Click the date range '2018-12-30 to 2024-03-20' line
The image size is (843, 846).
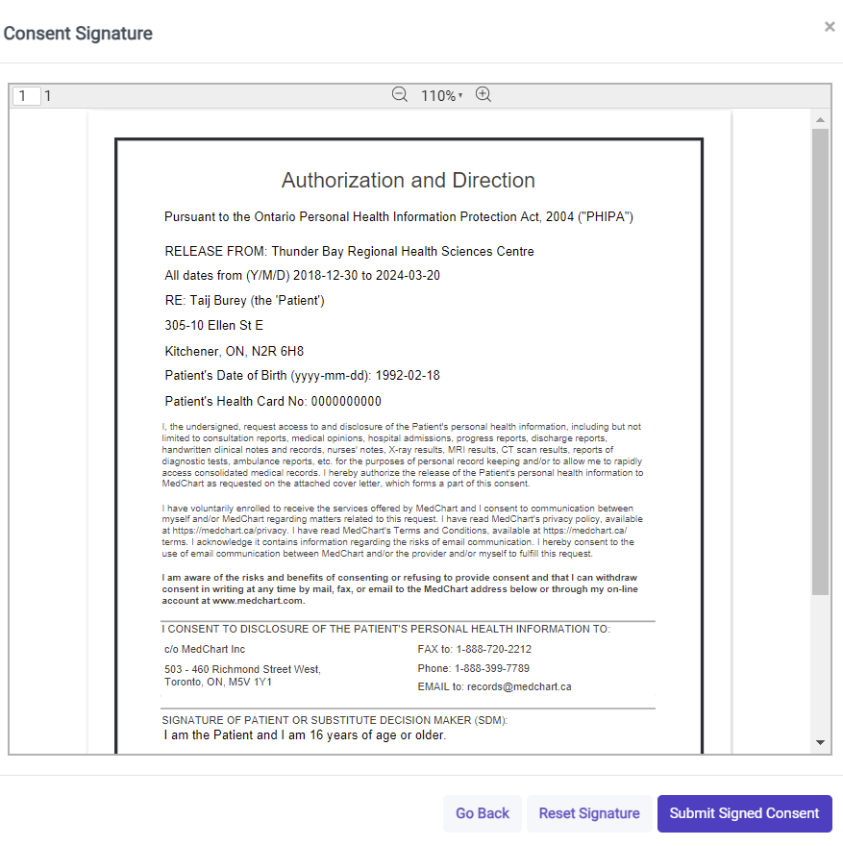[303, 276]
